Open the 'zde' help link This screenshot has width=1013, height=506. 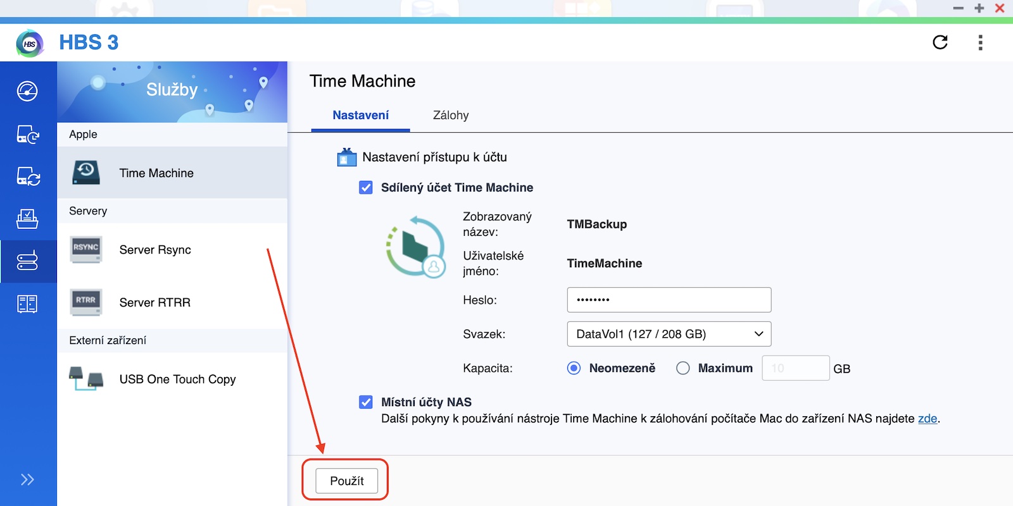(x=928, y=419)
